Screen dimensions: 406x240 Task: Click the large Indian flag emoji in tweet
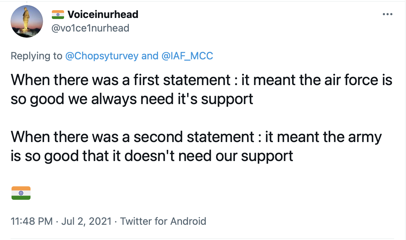click(21, 193)
